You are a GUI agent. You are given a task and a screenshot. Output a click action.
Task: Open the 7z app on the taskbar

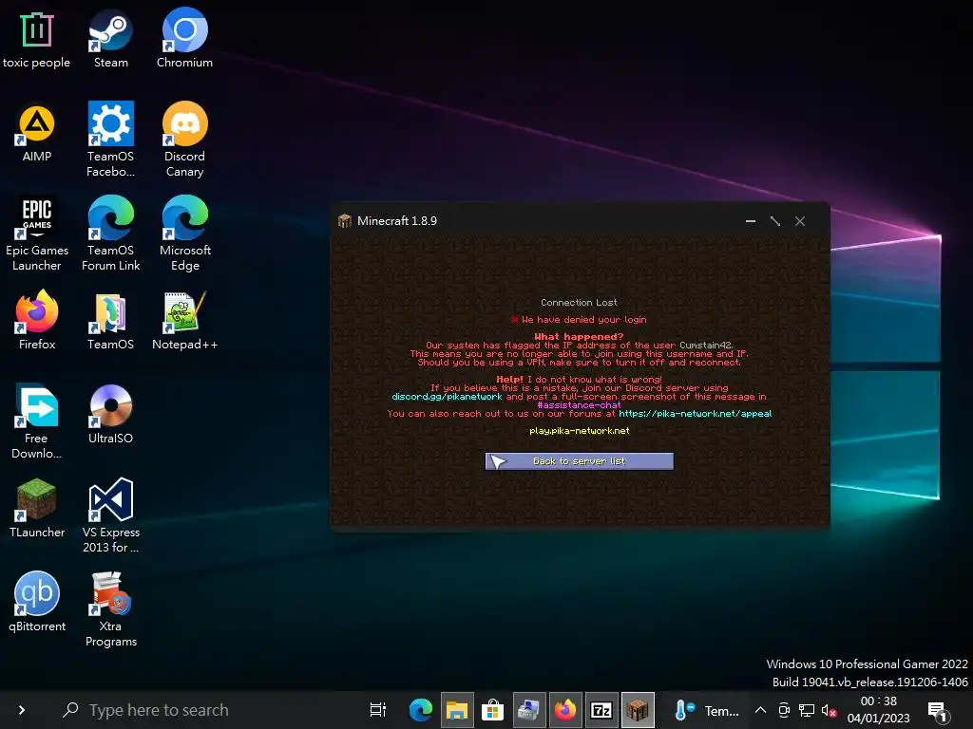[601, 710]
